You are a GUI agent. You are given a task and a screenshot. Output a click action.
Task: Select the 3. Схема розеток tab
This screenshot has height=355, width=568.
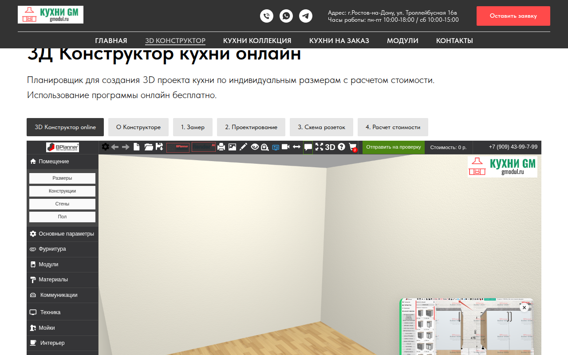(321, 127)
